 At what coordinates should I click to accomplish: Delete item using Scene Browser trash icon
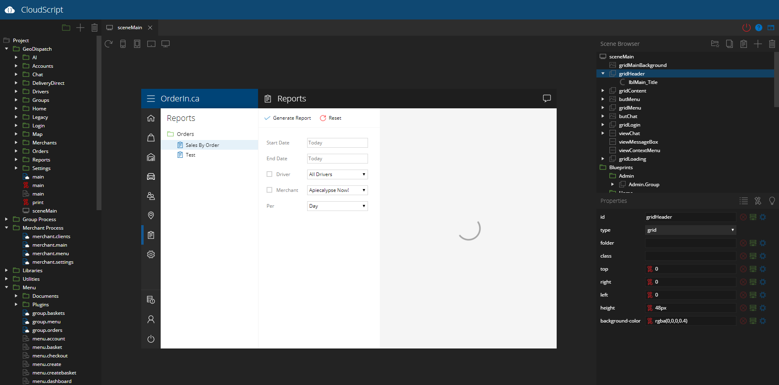[x=772, y=44]
